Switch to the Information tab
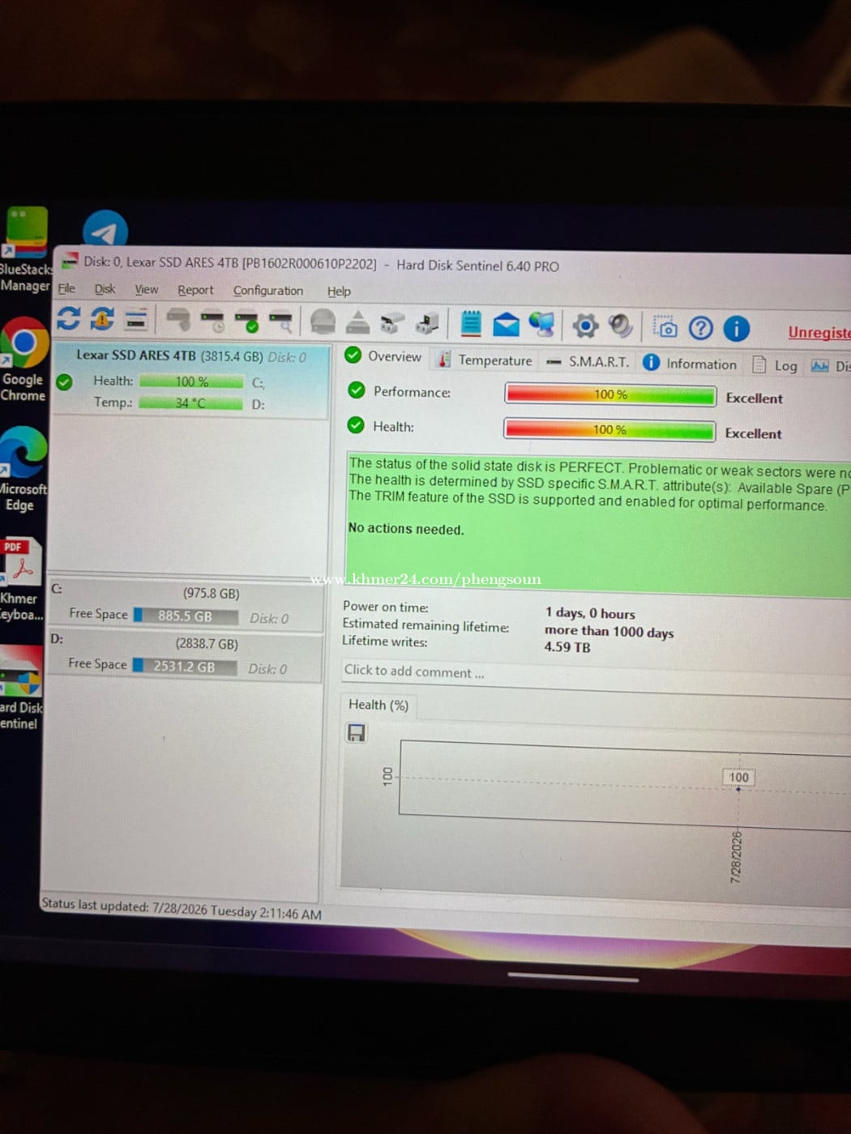Screen dimensions: 851x1134 click(x=691, y=364)
